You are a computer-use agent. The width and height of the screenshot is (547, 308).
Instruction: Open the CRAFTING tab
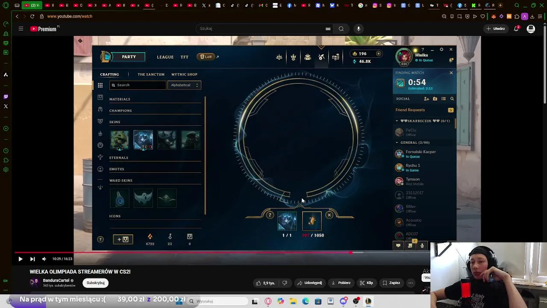109,74
